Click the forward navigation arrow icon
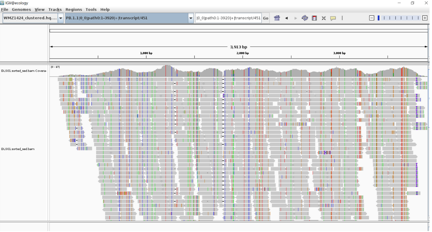 point(295,18)
